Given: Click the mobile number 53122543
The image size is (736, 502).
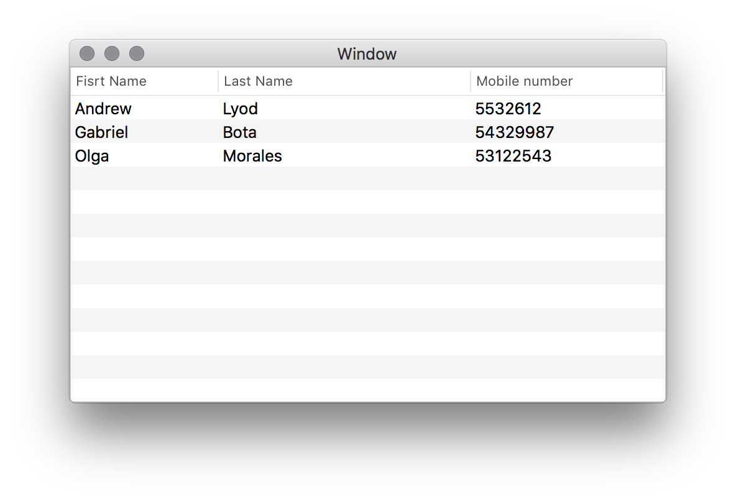Looking at the screenshot, I should pyautogui.click(x=513, y=156).
